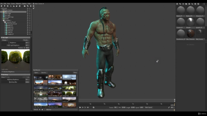
Task: Click the add light bulb icon in scene toolbar
Action: (x=5, y=6)
